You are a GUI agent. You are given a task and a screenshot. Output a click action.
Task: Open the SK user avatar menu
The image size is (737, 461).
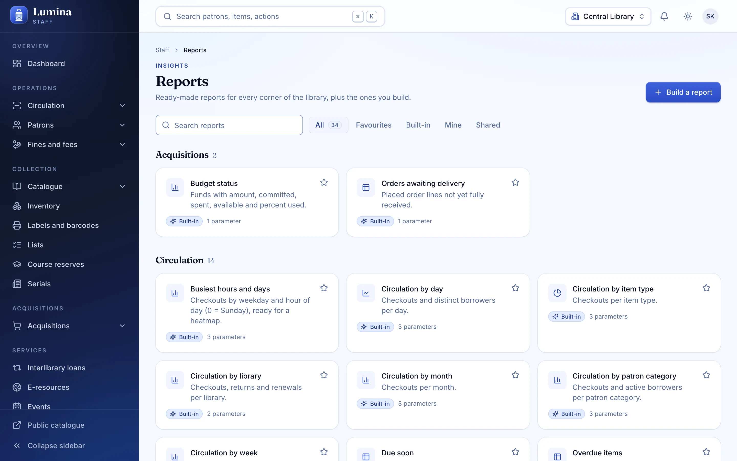[x=710, y=16]
